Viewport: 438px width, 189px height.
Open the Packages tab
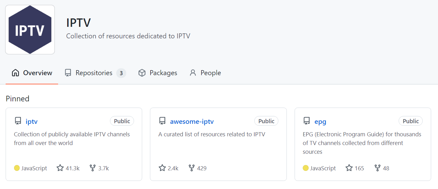[163, 73]
